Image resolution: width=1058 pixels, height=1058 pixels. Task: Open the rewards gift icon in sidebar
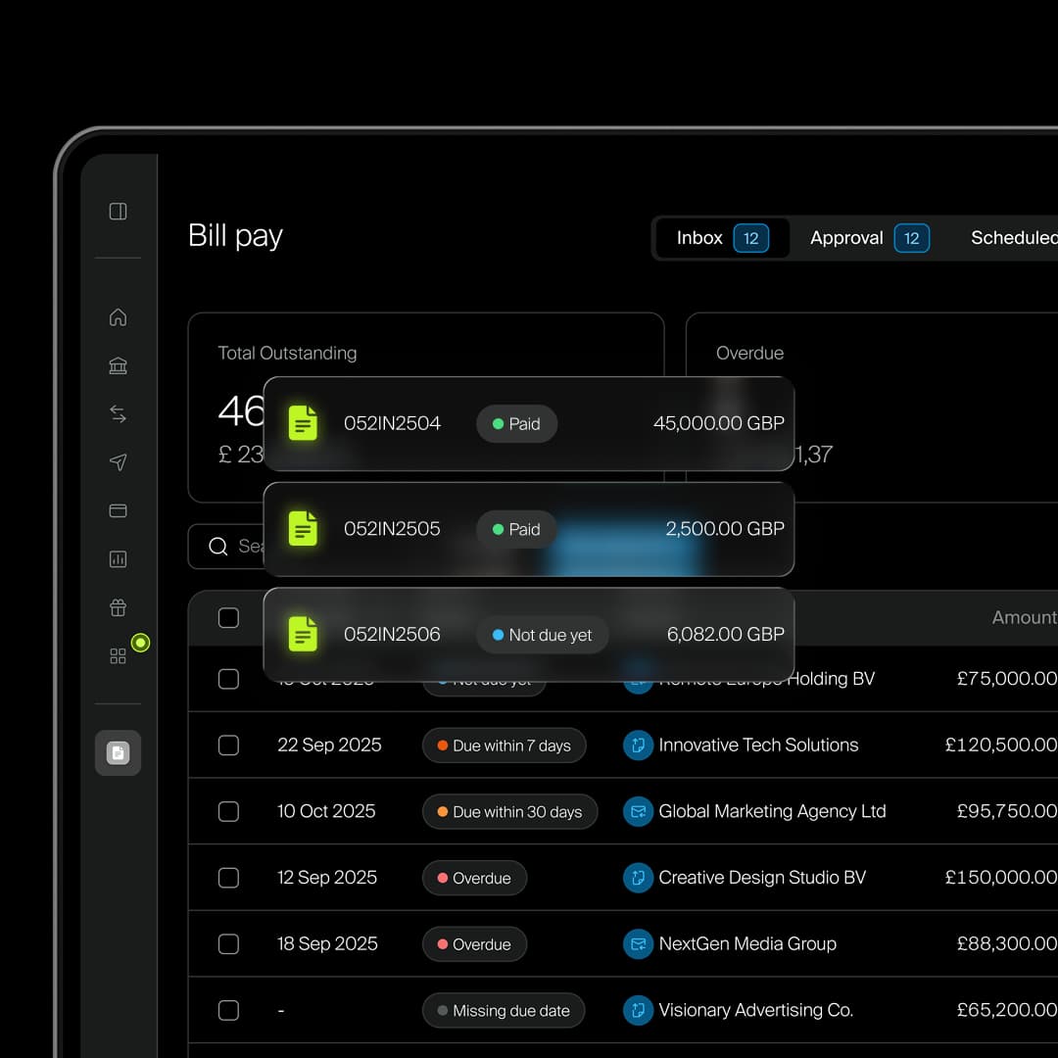(x=119, y=607)
